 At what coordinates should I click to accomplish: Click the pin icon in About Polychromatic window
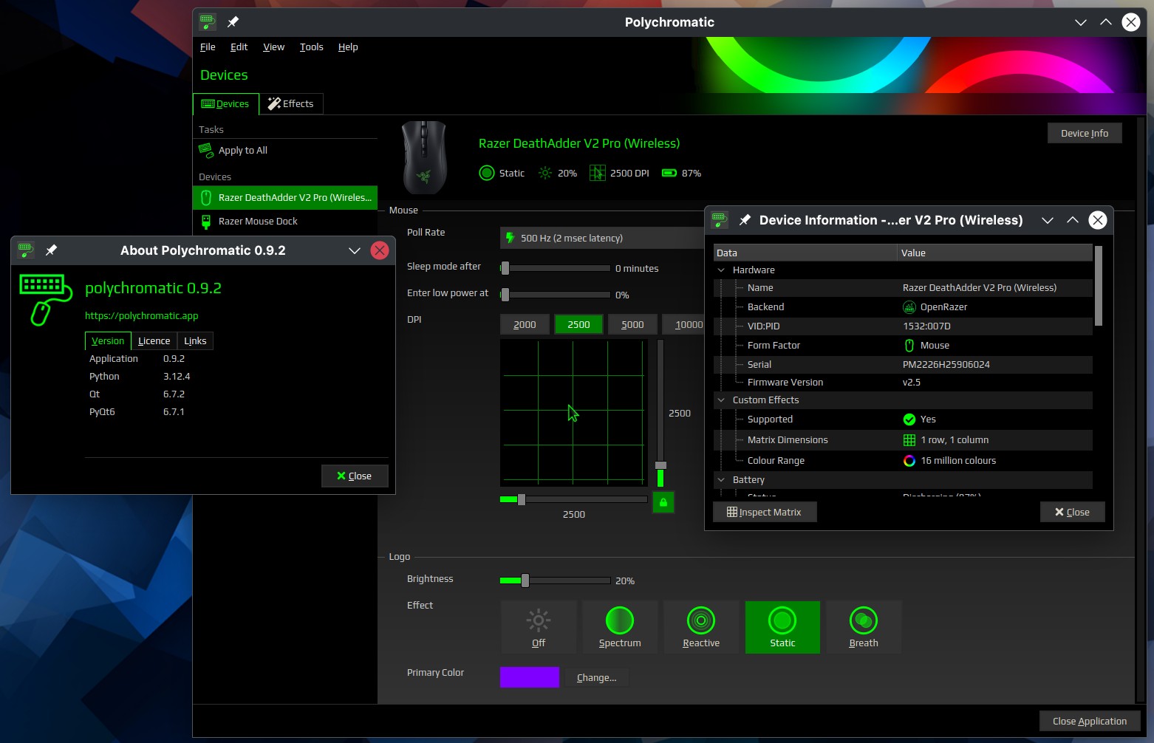point(51,250)
